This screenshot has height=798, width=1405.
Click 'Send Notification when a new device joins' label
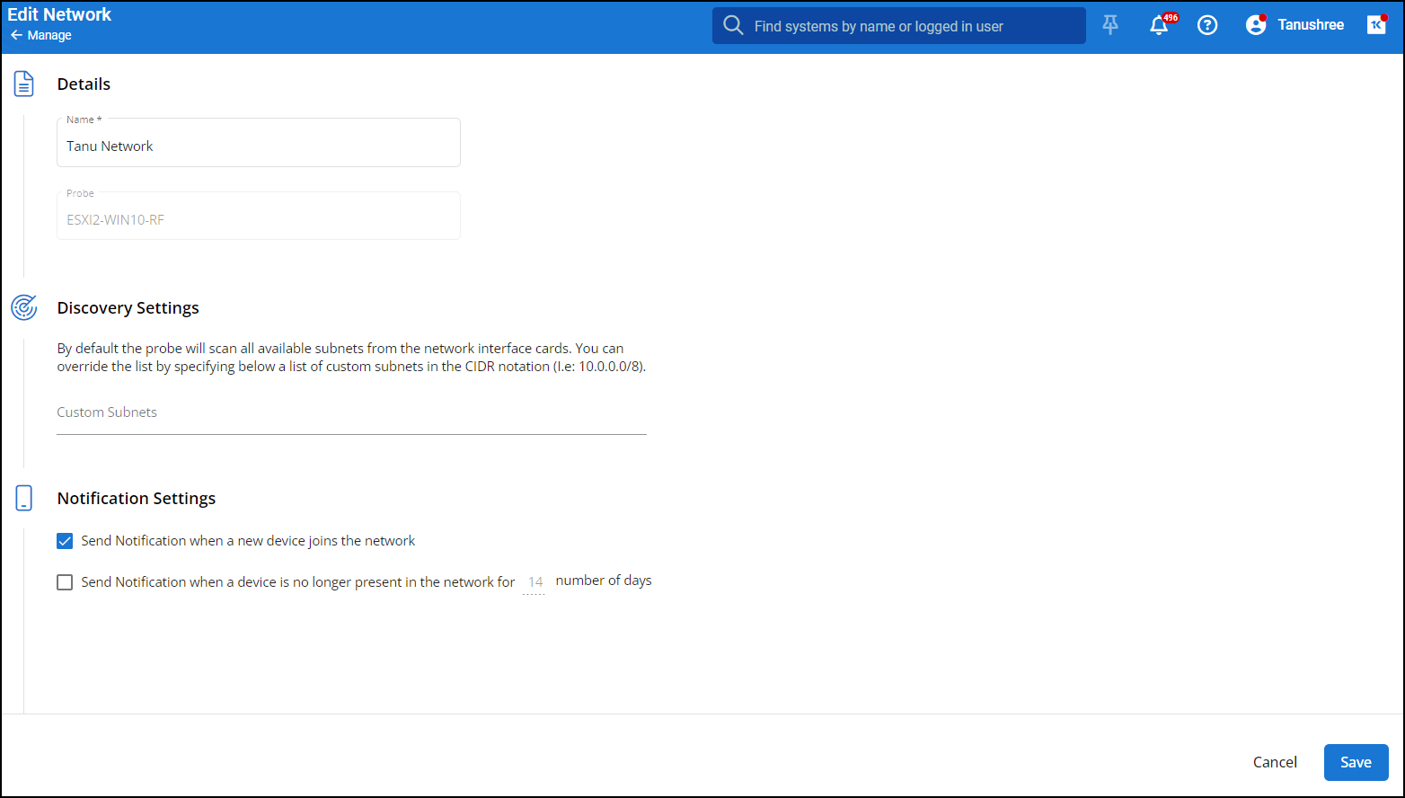coord(248,541)
